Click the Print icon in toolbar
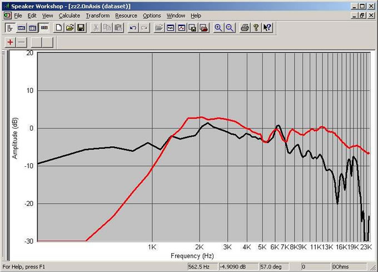The image size is (378, 272). point(245,27)
